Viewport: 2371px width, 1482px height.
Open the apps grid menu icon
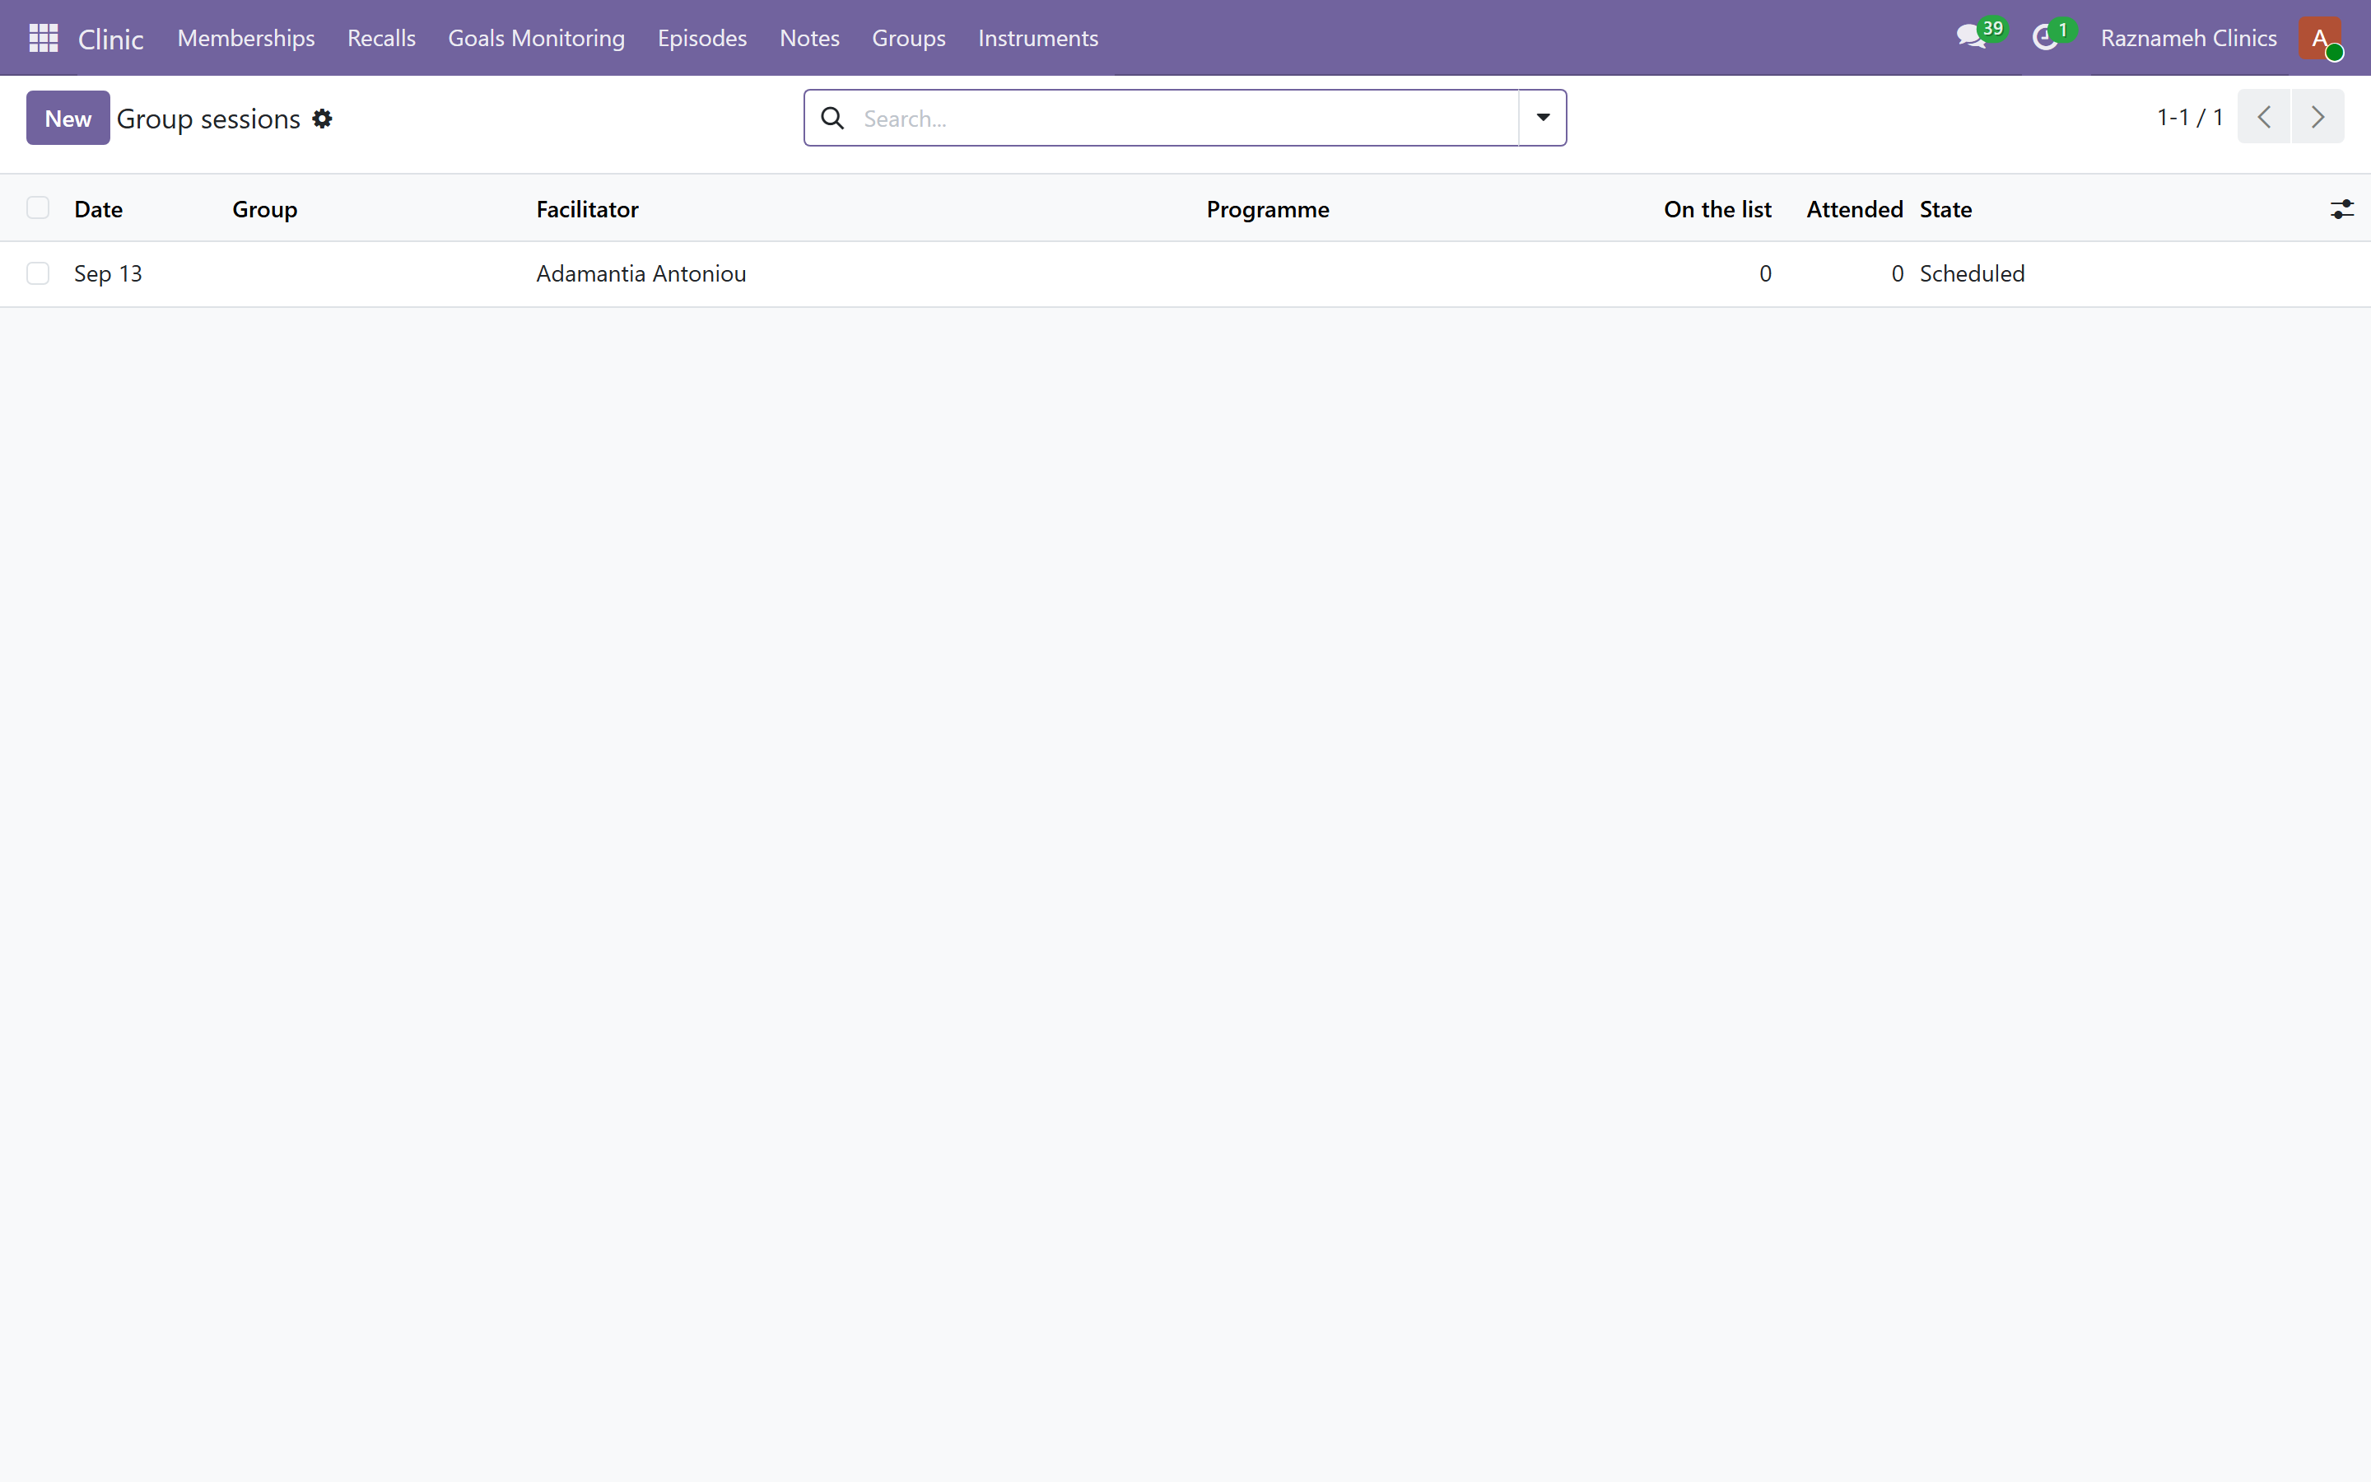coord(43,38)
